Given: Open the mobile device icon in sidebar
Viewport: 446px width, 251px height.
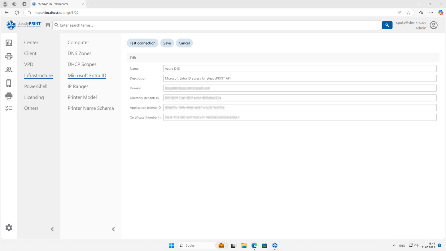Looking at the screenshot, I should pos(9,83).
